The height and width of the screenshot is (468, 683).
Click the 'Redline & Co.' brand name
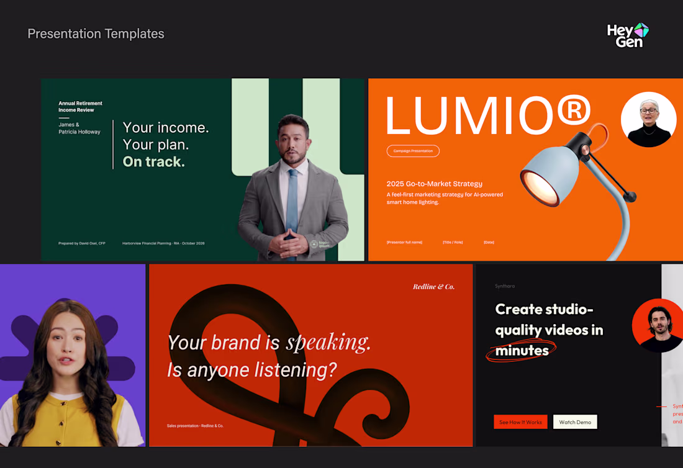(433, 287)
